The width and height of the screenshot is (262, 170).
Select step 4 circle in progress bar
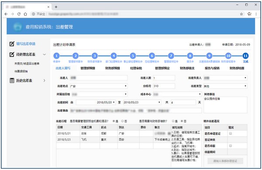pos(114,56)
